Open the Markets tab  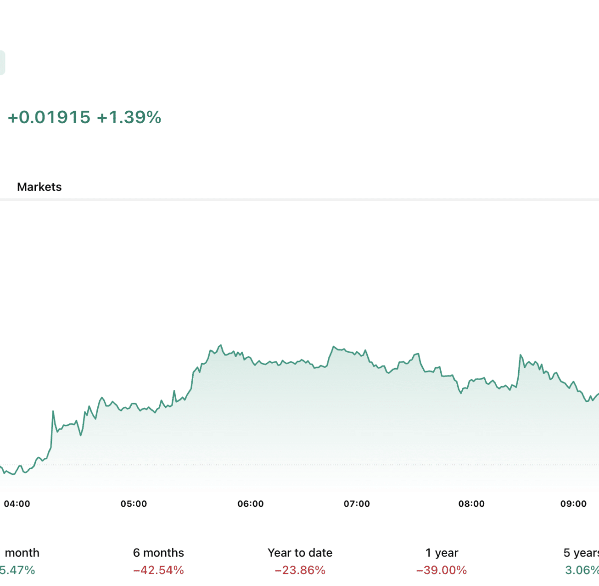click(39, 187)
